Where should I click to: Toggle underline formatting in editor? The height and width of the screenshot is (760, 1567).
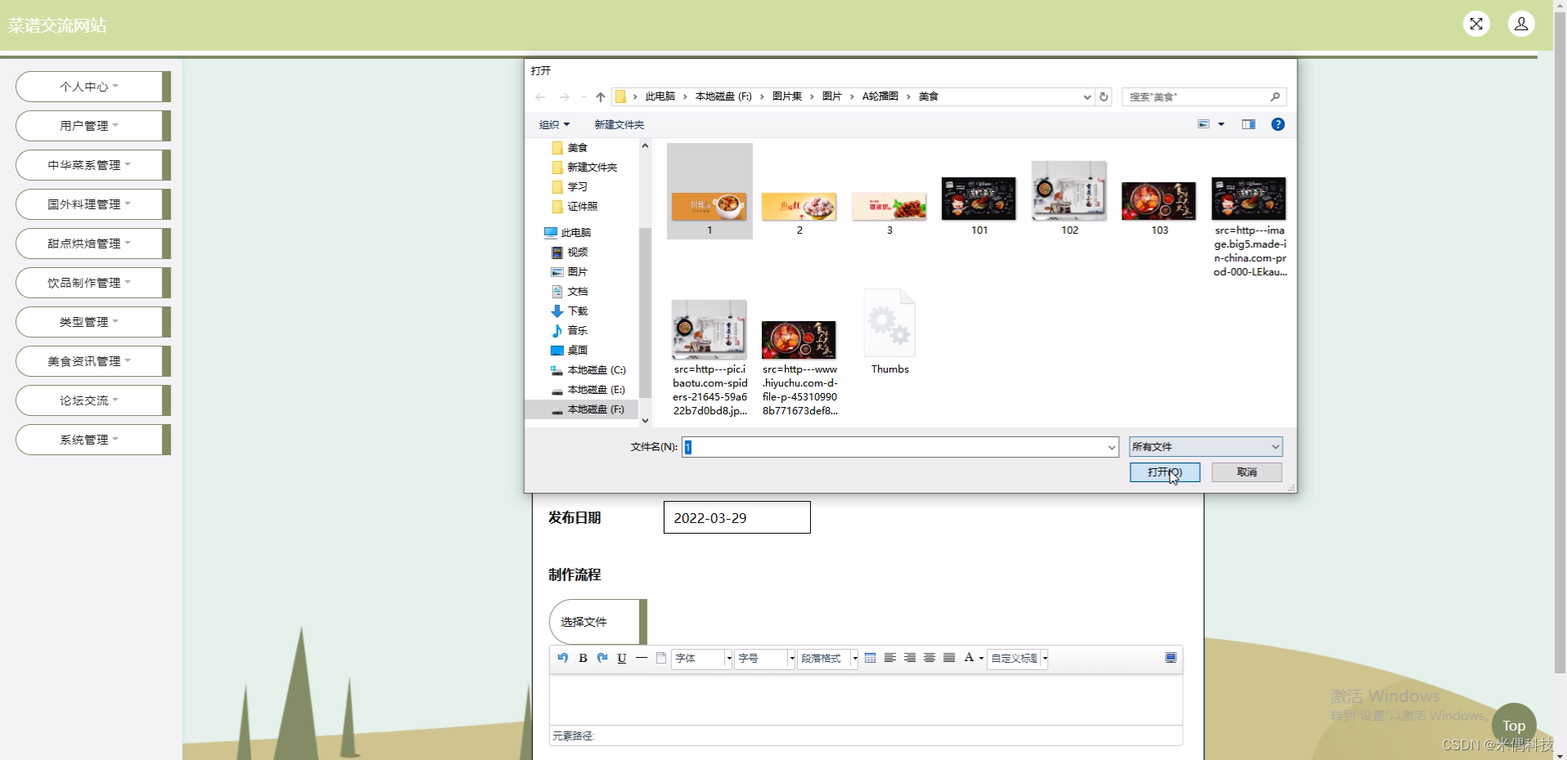pos(622,658)
